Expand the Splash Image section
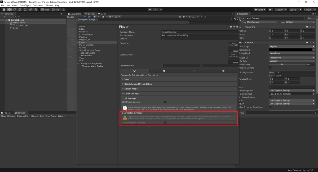The width and height of the screenshot is (318, 172). [179, 89]
